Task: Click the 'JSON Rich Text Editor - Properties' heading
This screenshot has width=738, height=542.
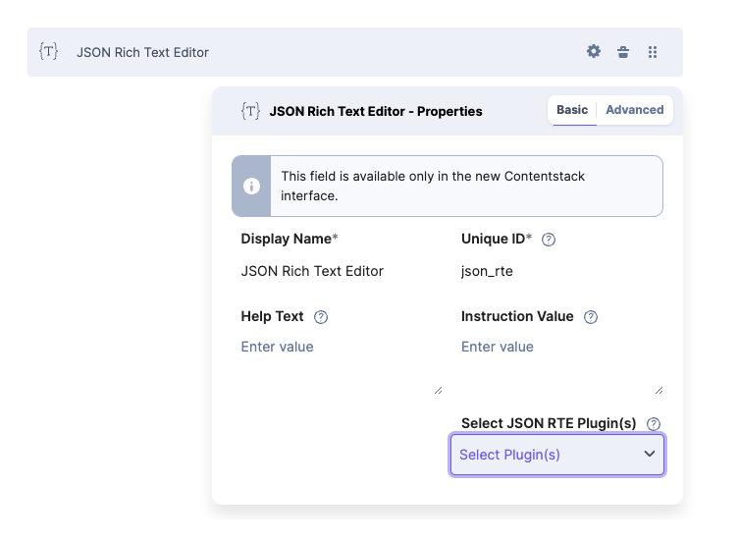Action: pos(376,111)
